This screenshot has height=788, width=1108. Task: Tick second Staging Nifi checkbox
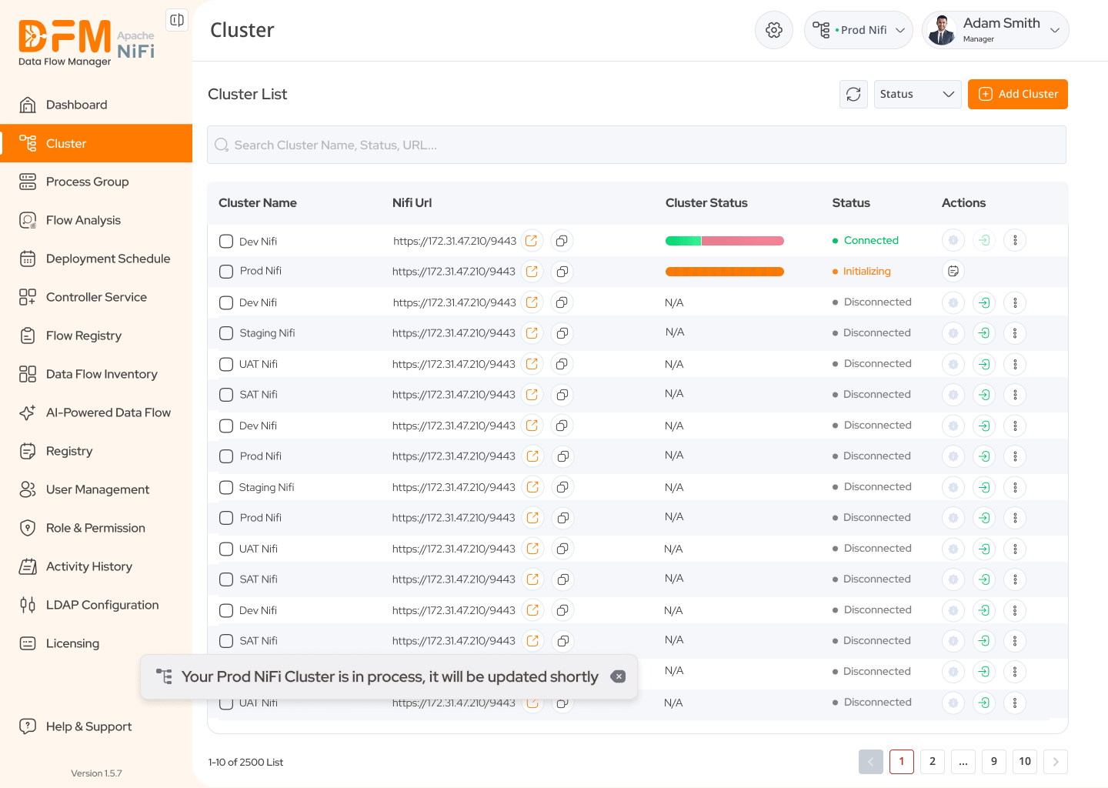[x=226, y=487]
